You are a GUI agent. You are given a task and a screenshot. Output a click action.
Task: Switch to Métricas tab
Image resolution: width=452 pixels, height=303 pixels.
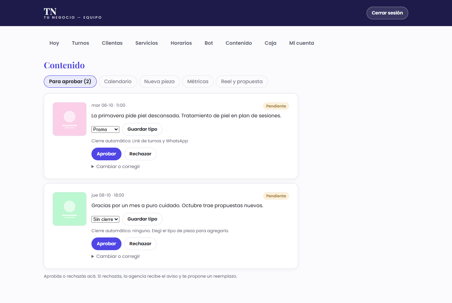click(x=198, y=81)
